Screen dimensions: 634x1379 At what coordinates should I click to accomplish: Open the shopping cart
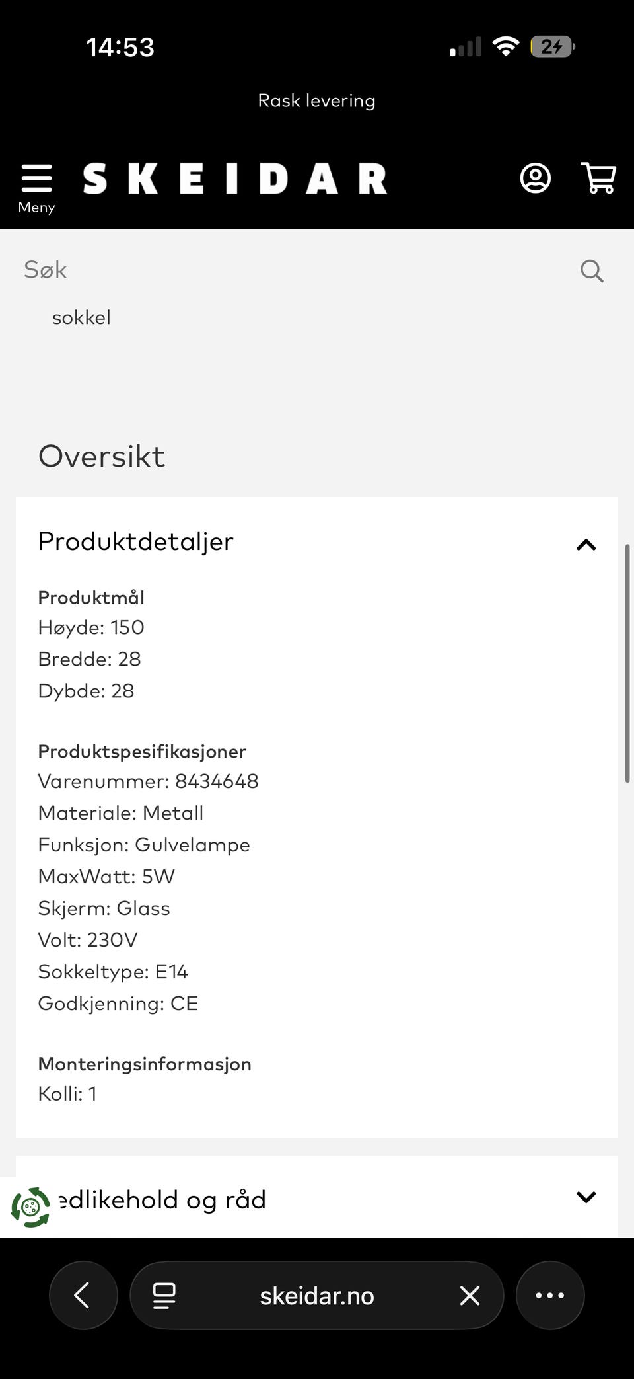coord(598,178)
